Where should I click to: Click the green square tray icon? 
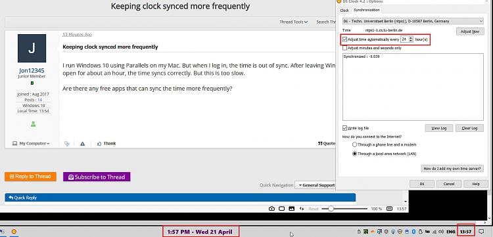click(365, 232)
